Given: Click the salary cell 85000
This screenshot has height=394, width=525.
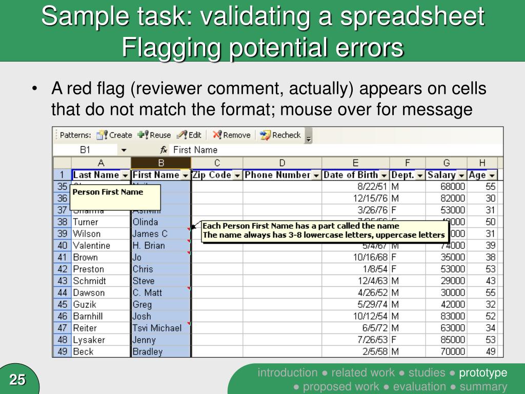Looking at the screenshot, I should [x=447, y=340].
